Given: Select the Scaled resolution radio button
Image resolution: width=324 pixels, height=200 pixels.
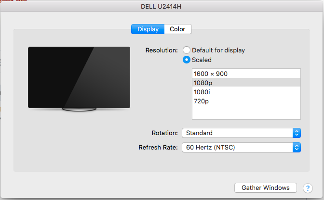Looking at the screenshot, I should pyautogui.click(x=187, y=60).
